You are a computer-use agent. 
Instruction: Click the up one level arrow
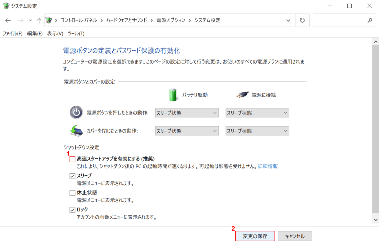(38, 20)
